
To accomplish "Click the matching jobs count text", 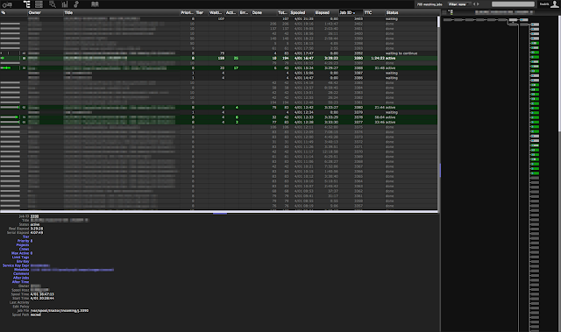I will click(x=430, y=4).
